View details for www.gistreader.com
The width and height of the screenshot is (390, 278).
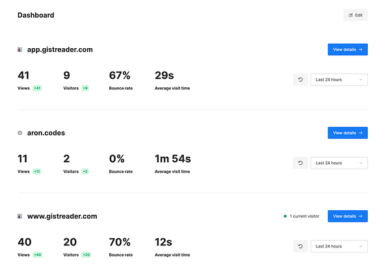coord(347,216)
